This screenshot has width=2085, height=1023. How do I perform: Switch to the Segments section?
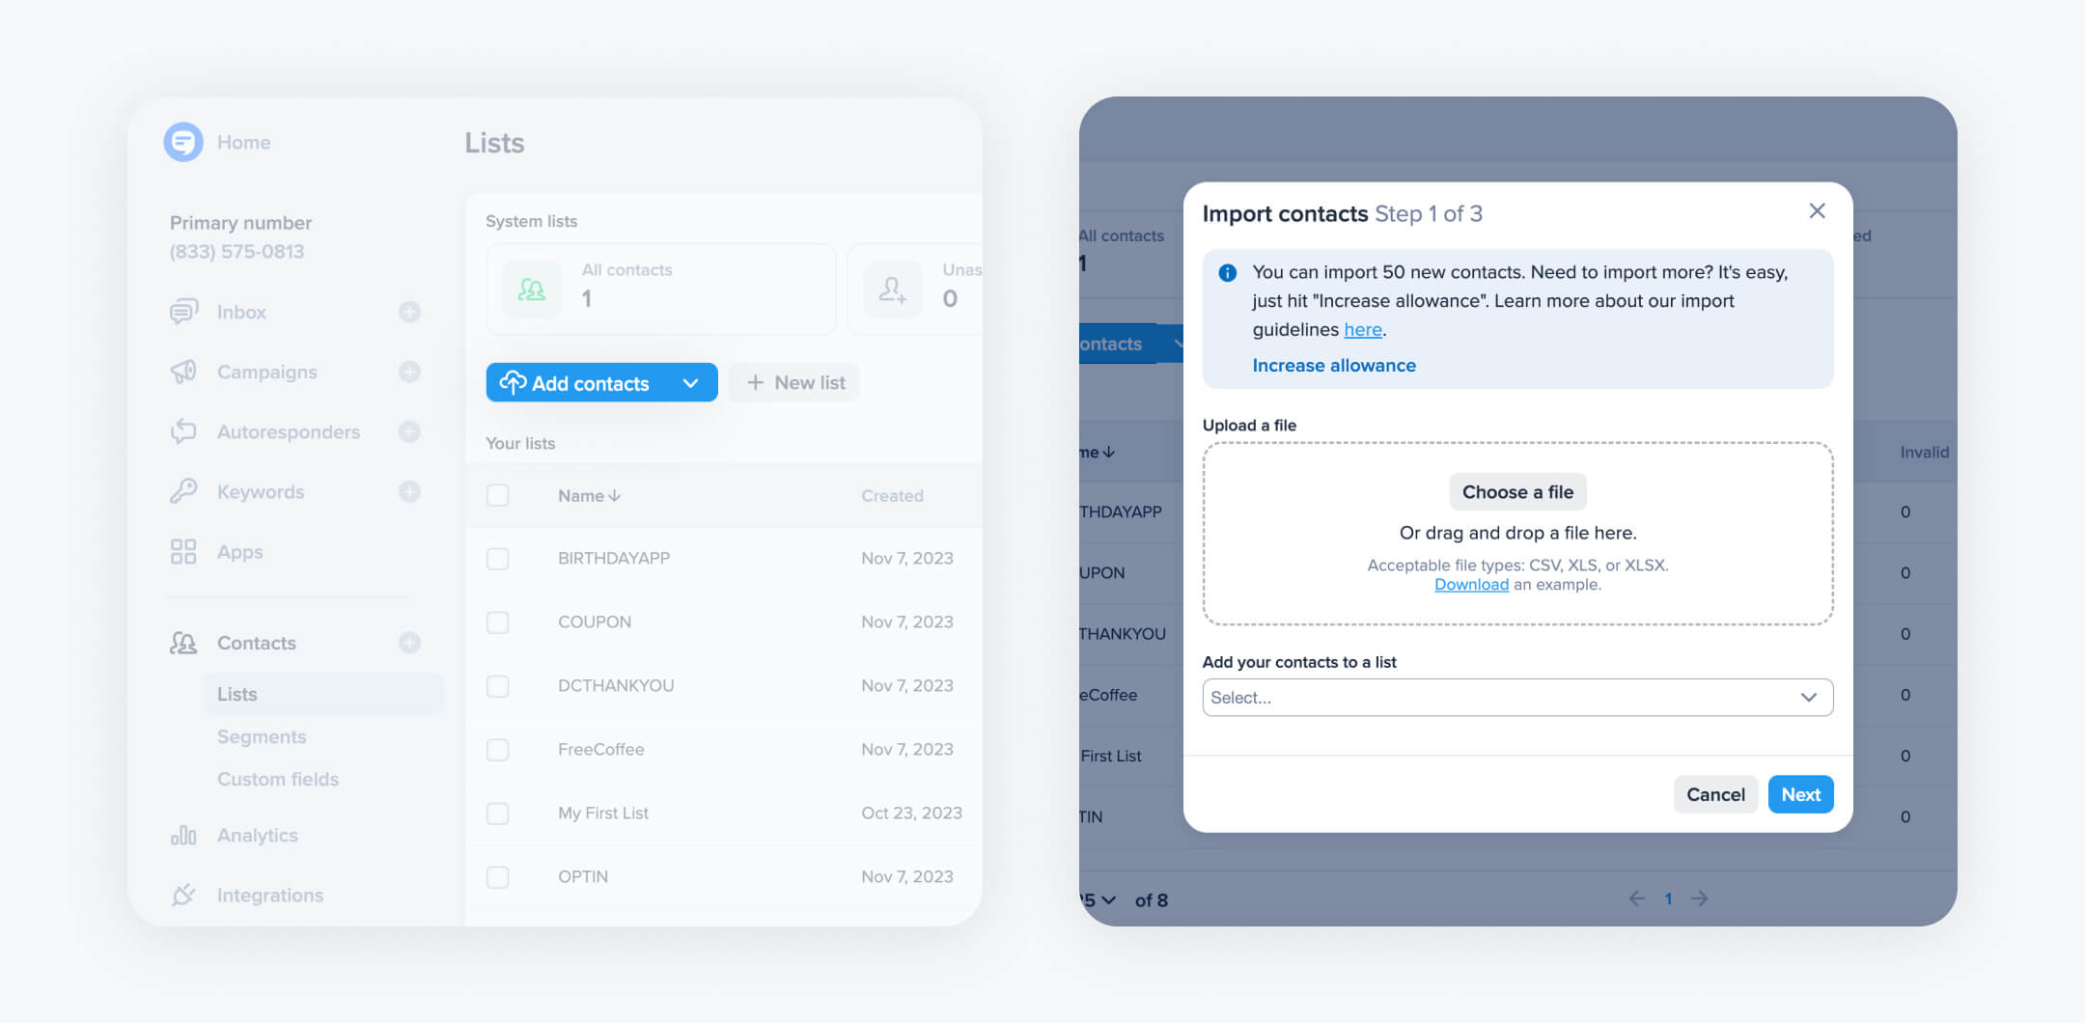tap(261, 735)
